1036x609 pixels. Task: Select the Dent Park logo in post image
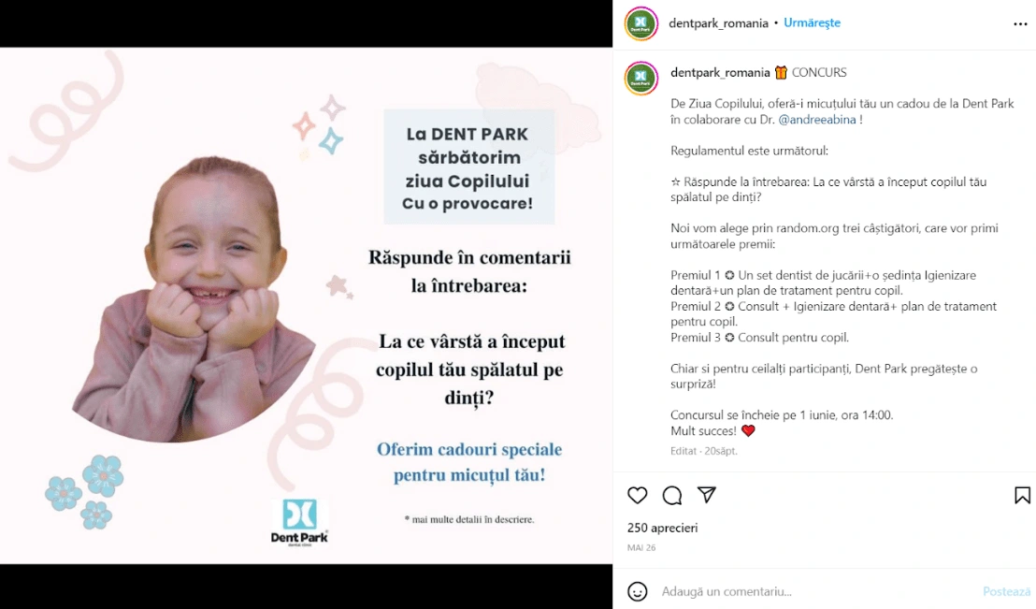[299, 522]
